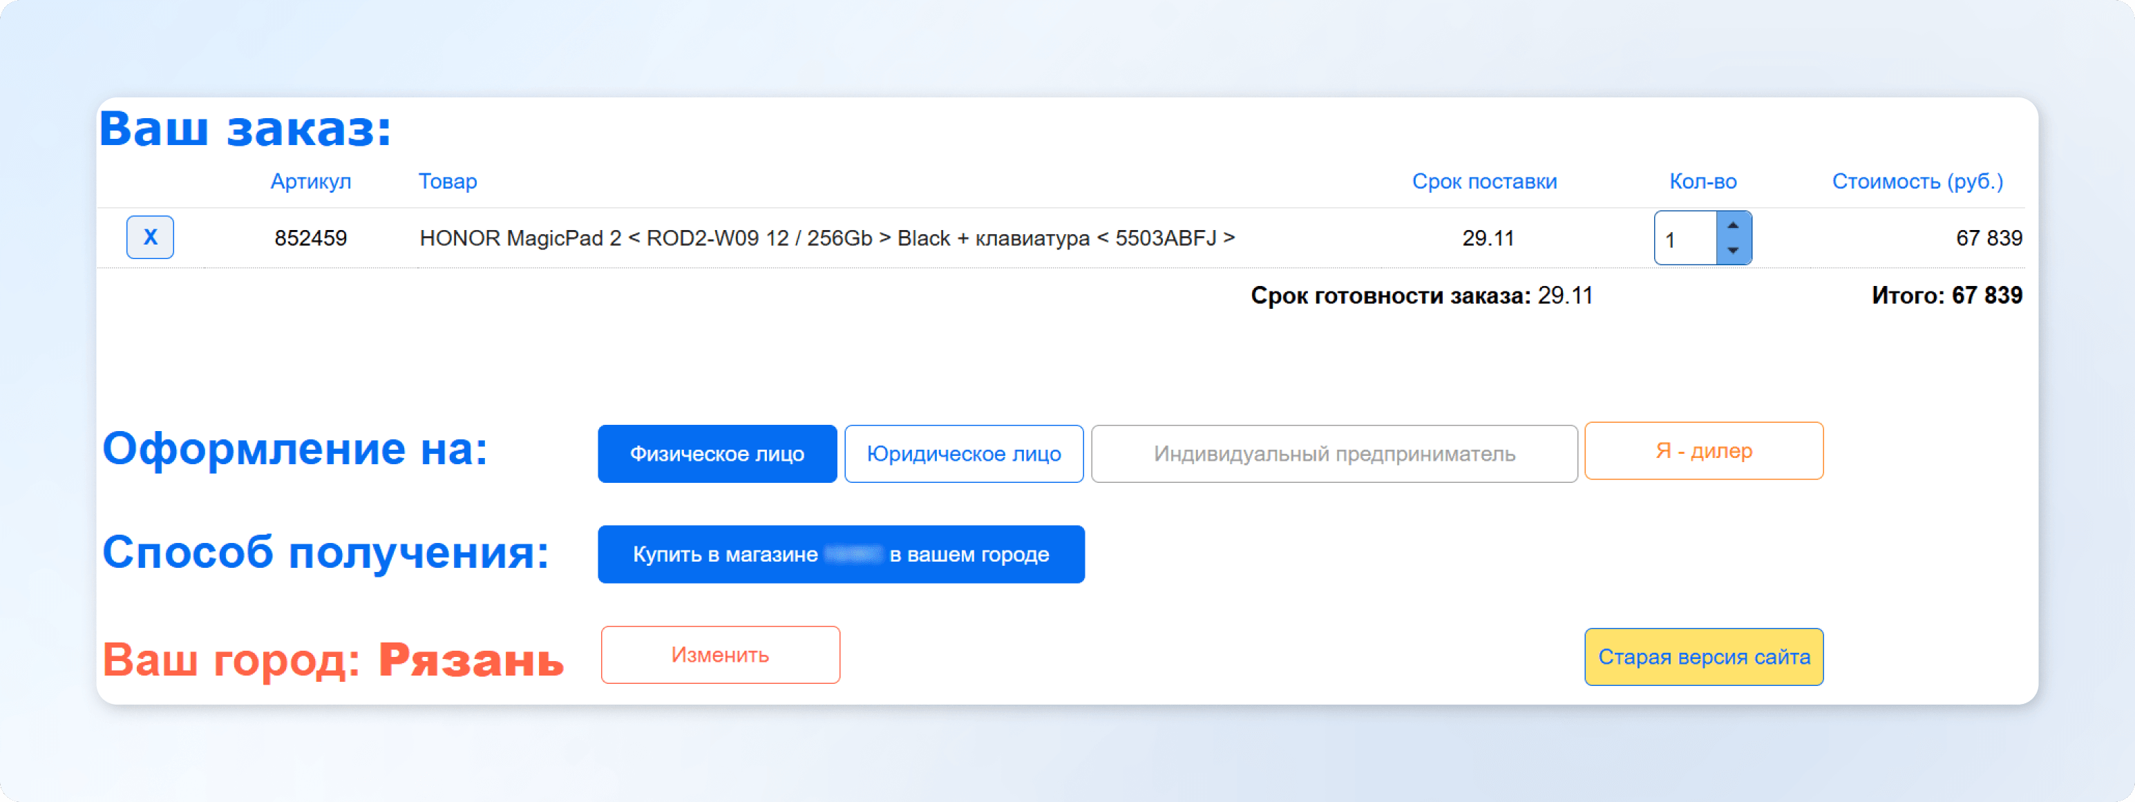Select Физическое лицо option
Viewport: 2135px width, 802px height.
pyautogui.click(x=716, y=453)
